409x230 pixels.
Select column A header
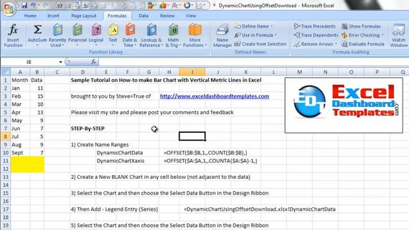click(x=20, y=72)
